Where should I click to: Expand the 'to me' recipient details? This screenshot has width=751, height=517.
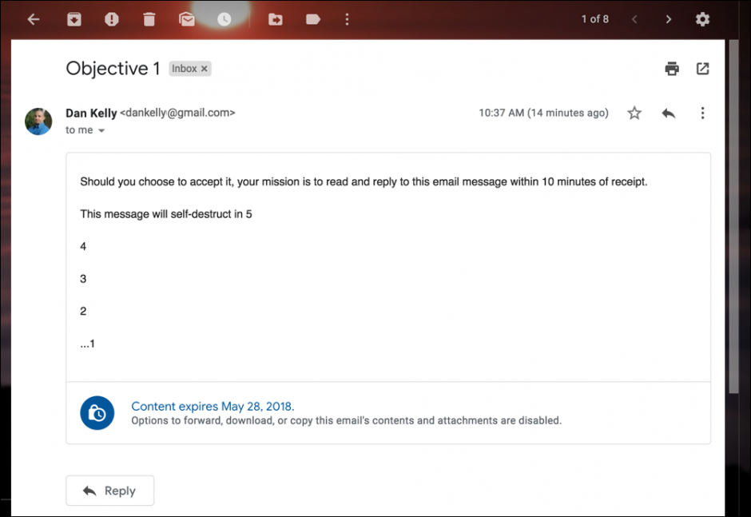(x=85, y=129)
